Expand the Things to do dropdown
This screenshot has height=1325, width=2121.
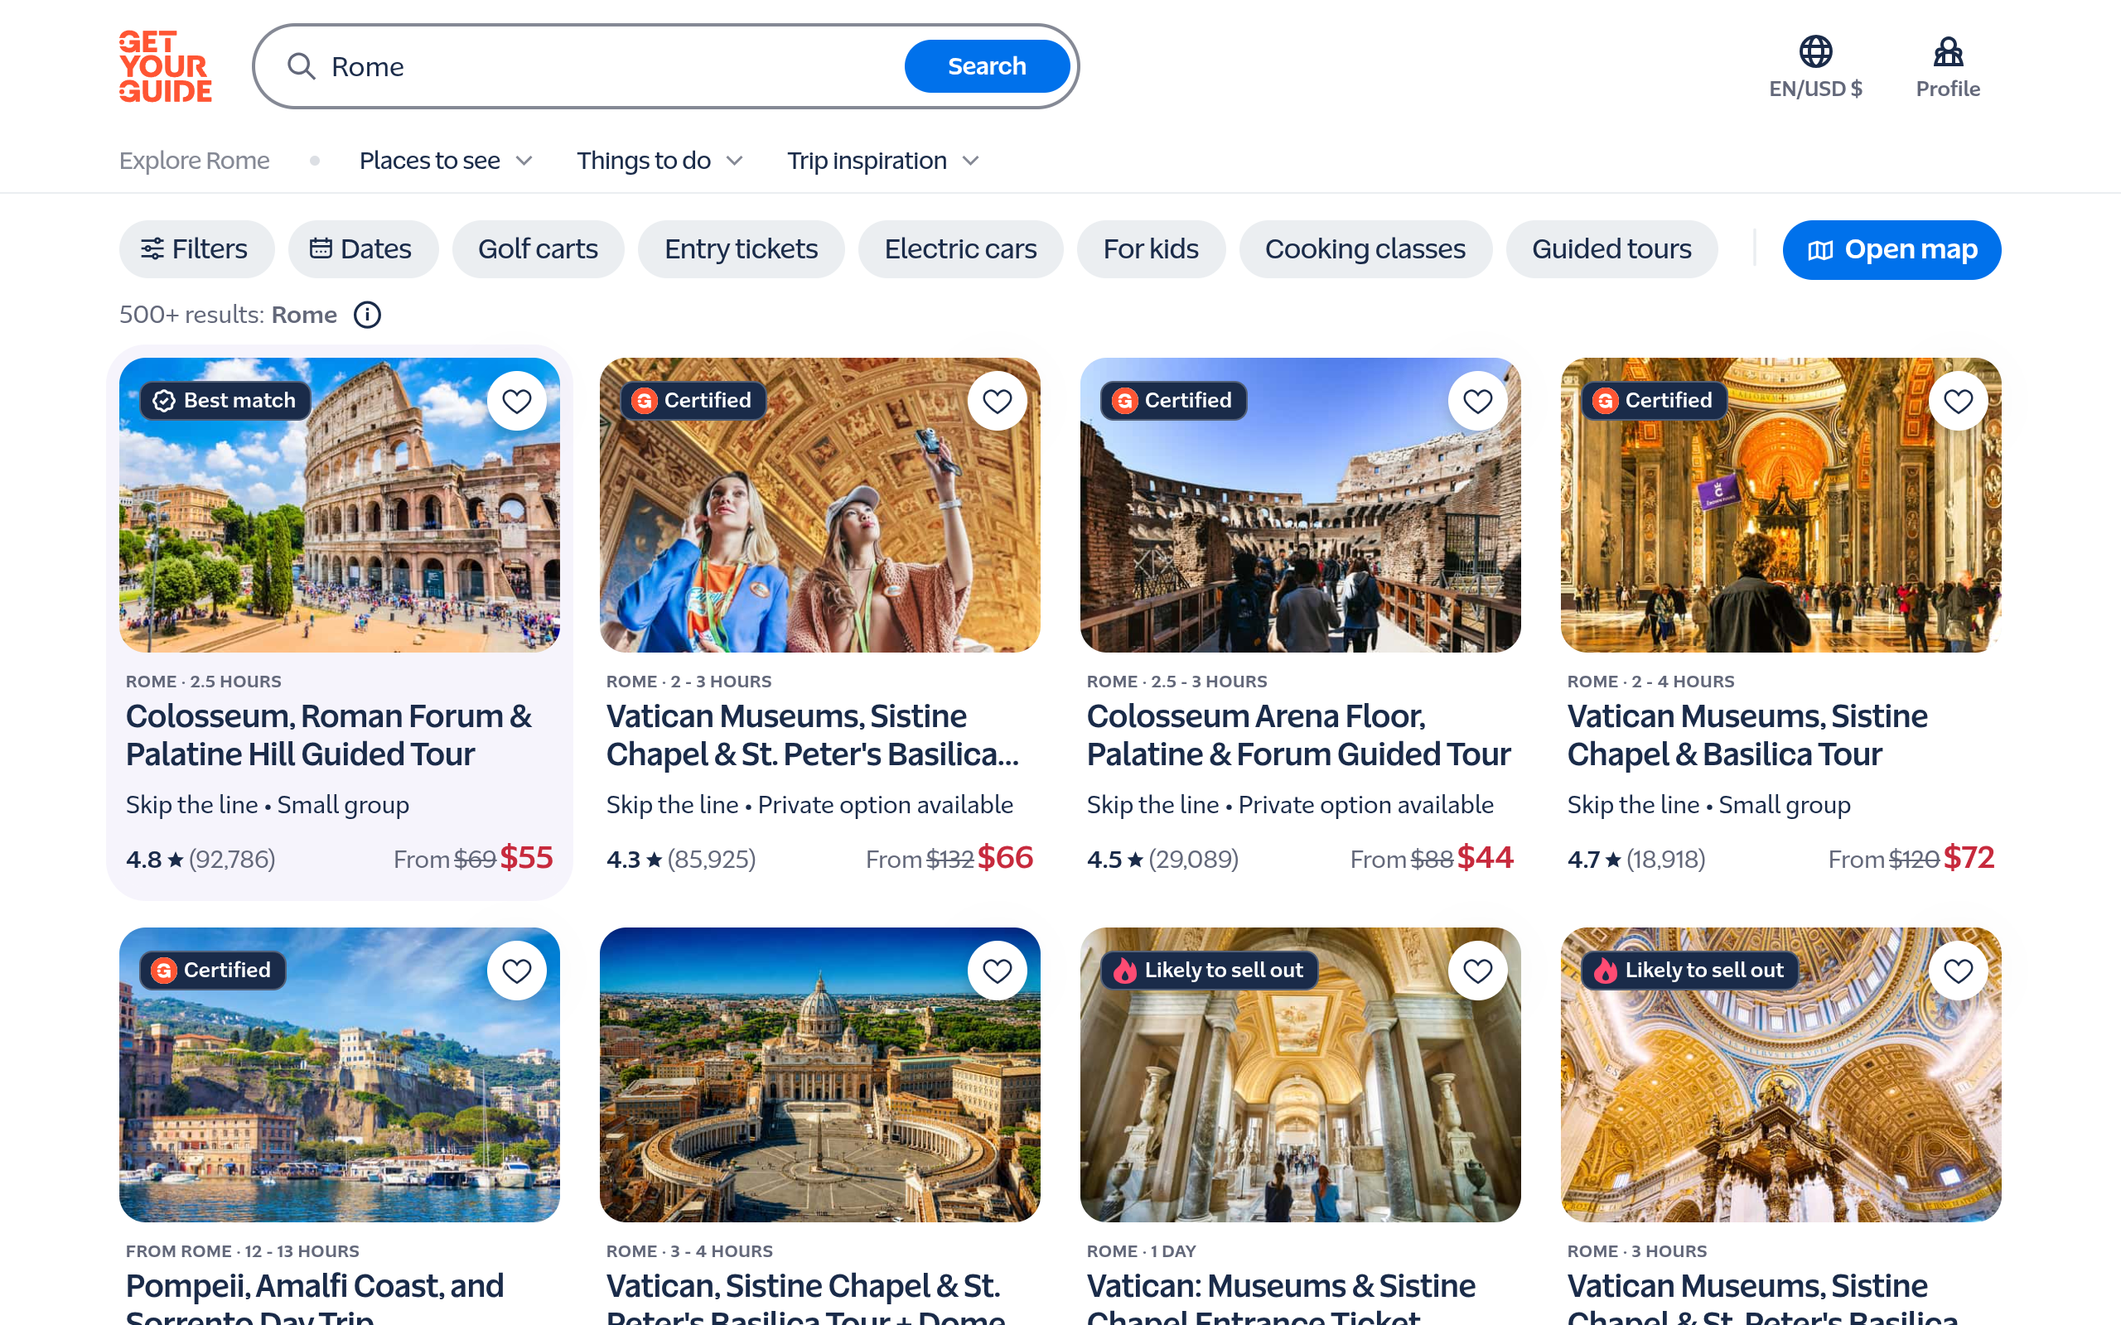coord(660,161)
